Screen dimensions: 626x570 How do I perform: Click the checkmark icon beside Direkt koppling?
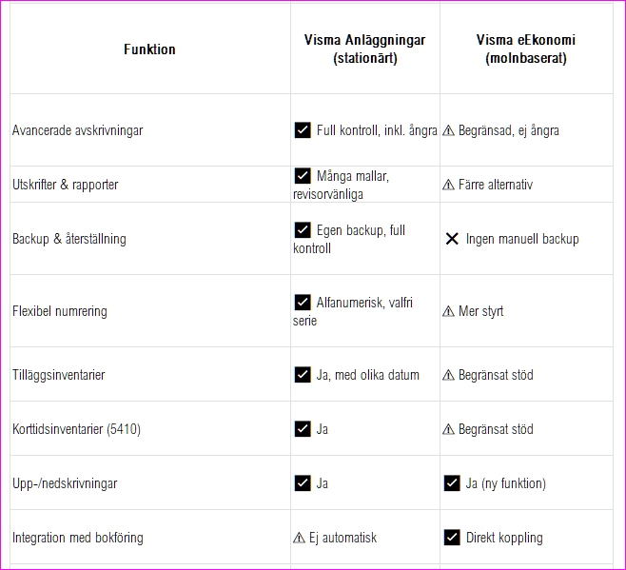click(x=452, y=538)
